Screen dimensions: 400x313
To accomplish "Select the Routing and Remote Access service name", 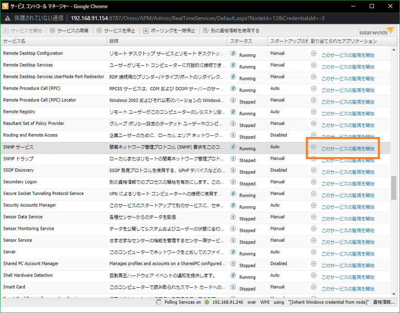I will (x=30, y=135).
